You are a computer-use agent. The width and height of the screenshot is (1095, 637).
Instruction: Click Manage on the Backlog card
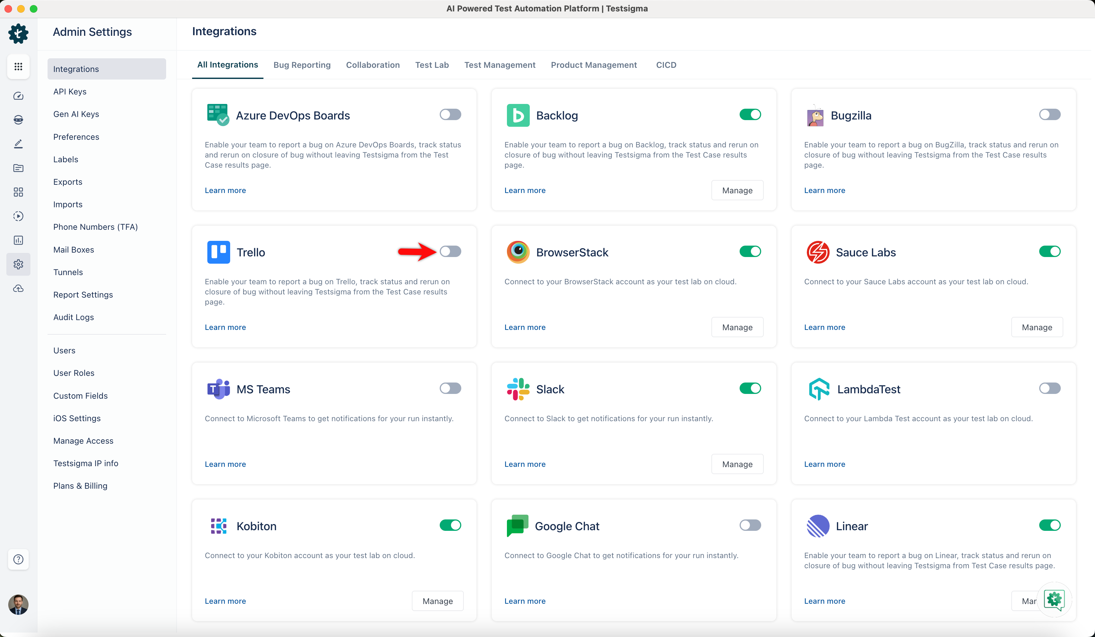(x=737, y=190)
